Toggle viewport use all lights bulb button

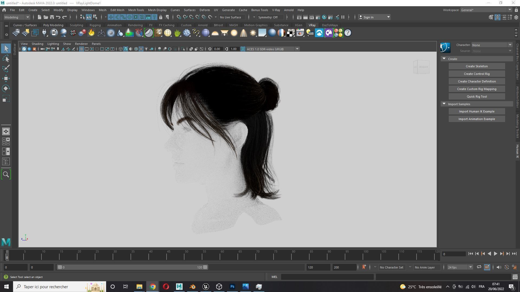point(146,49)
